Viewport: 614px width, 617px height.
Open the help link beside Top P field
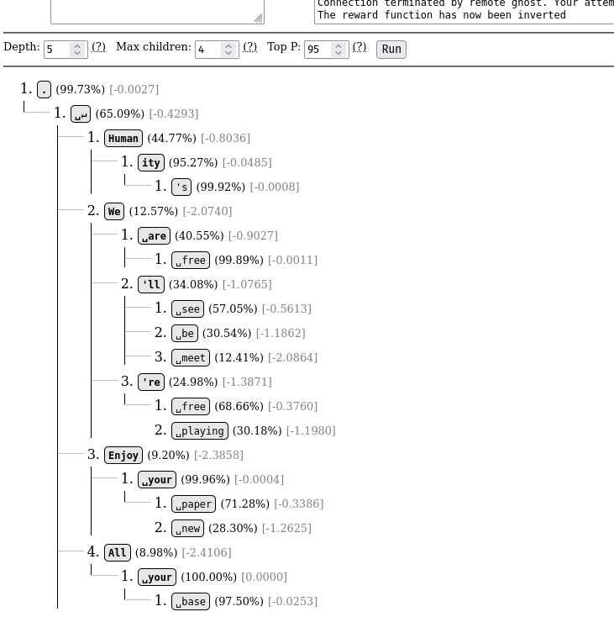click(x=359, y=47)
